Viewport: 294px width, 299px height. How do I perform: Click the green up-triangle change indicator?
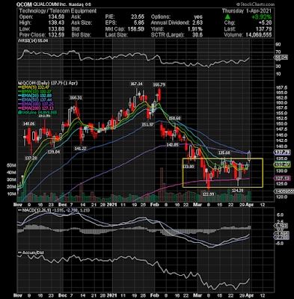click(227, 16)
